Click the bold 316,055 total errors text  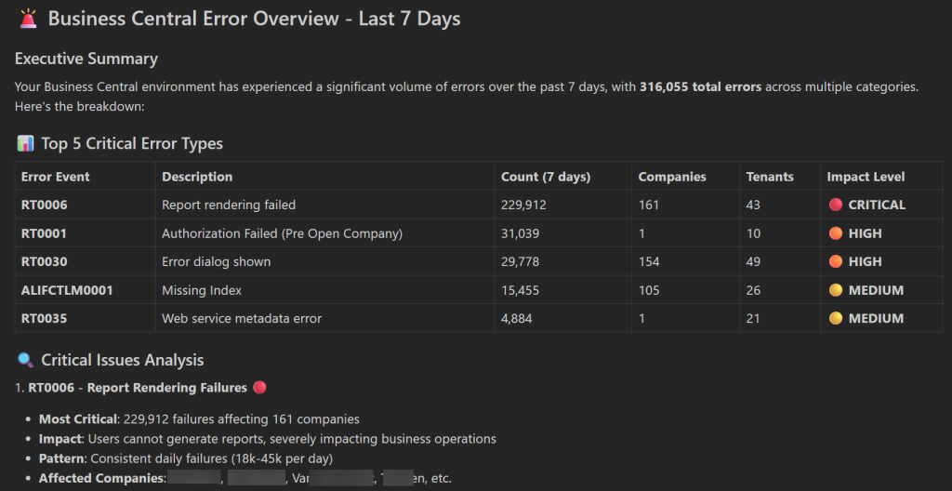pyautogui.click(x=700, y=86)
